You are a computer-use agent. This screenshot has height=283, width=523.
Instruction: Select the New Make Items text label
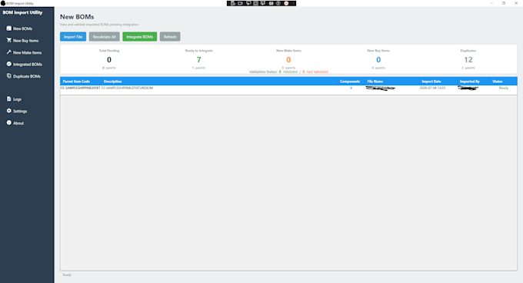[x=28, y=52]
